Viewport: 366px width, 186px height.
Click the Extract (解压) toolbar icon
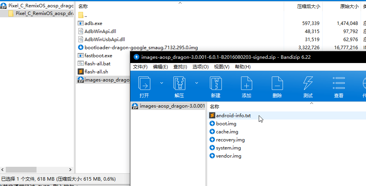coord(179,83)
